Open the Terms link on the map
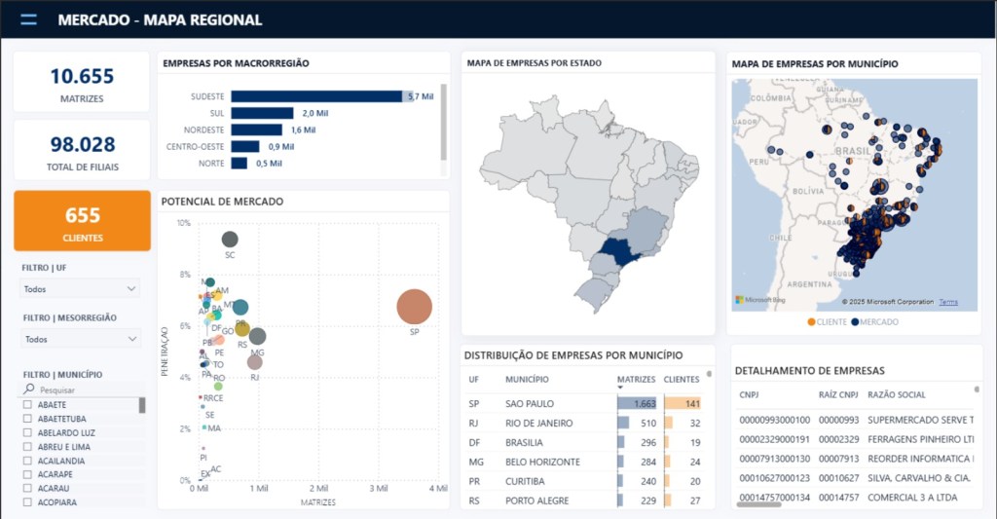The width and height of the screenshot is (997, 519). pyautogui.click(x=948, y=302)
